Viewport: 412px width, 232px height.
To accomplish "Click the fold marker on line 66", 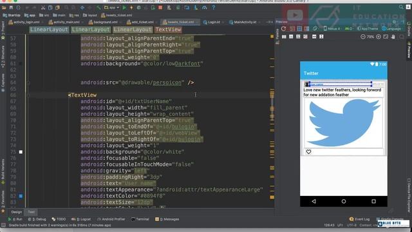I will 28,95.
